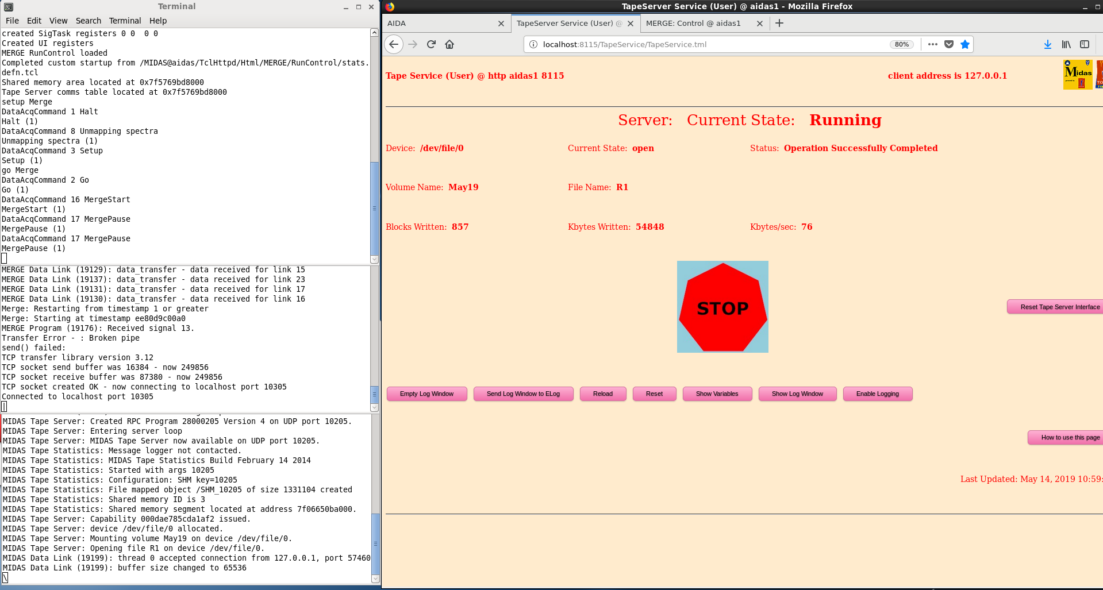Click 'Connected to localhost port 10305' line
1103x590 pixels.
[78, 396]
